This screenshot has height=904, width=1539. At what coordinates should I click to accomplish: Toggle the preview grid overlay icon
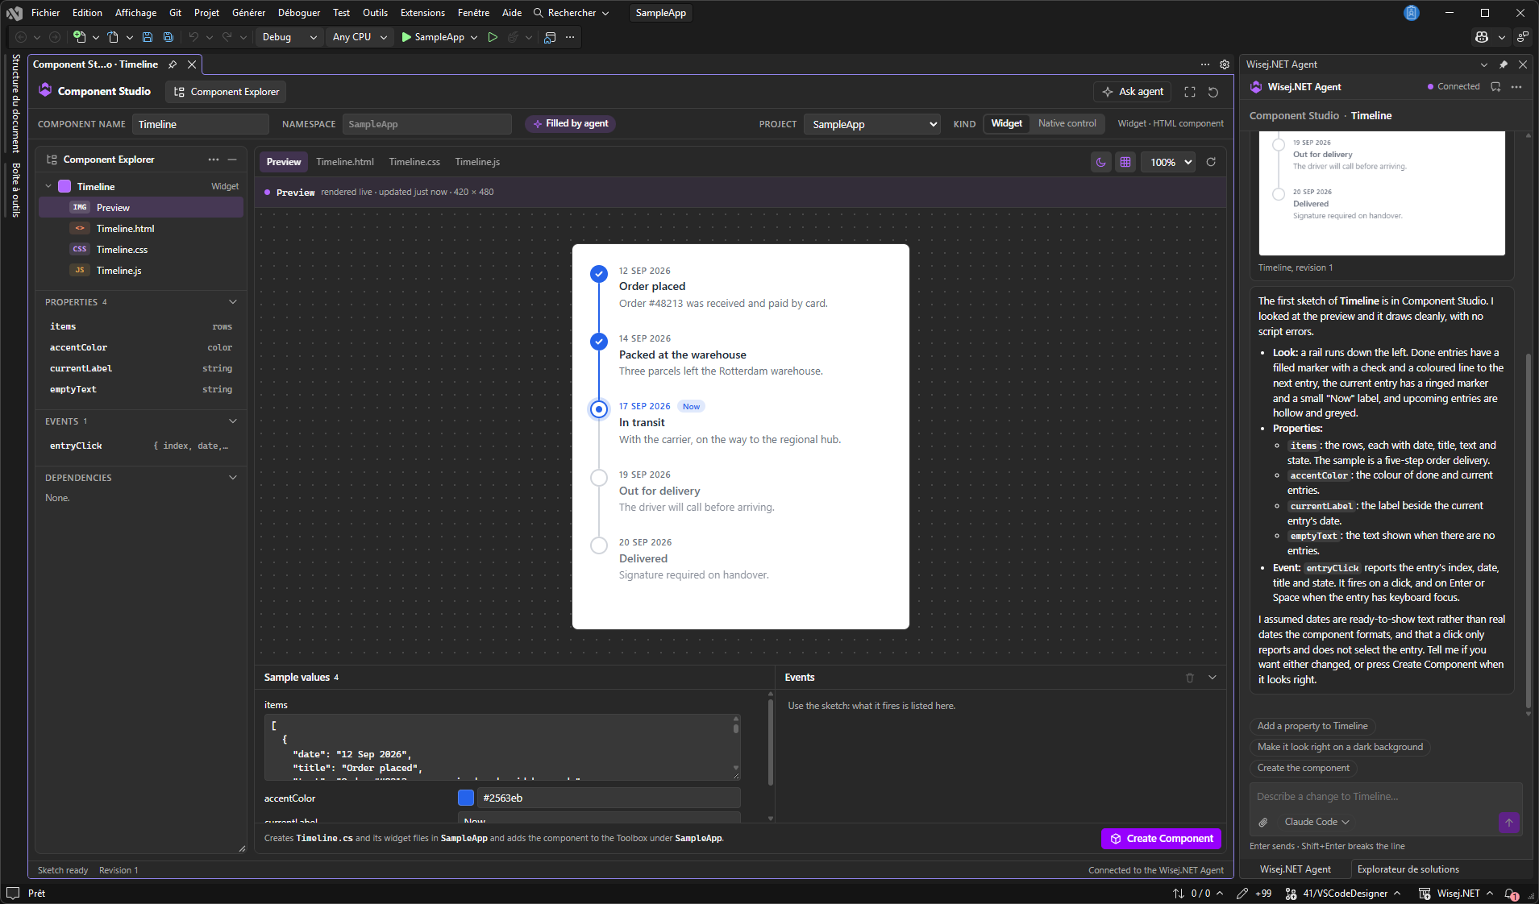click(1125, 162)
